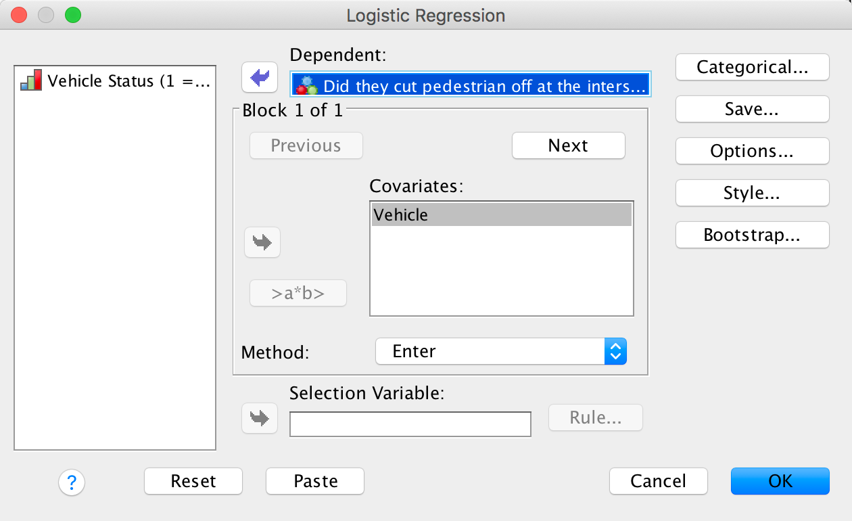
Task: Open the help question mark button
Action: (x=72, y=482)
